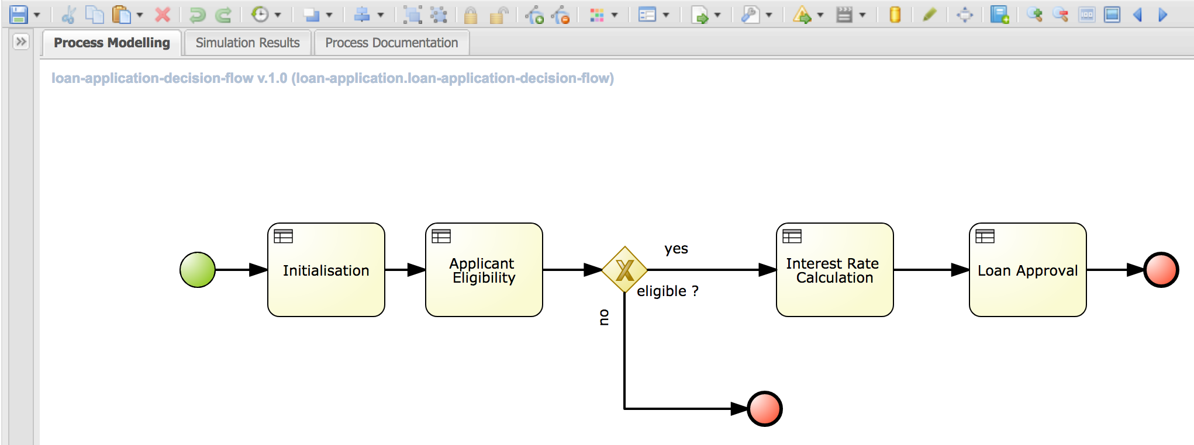Select the Loan Approval task node
This screenshot has height=445, width=1194.
[1028, 270]
